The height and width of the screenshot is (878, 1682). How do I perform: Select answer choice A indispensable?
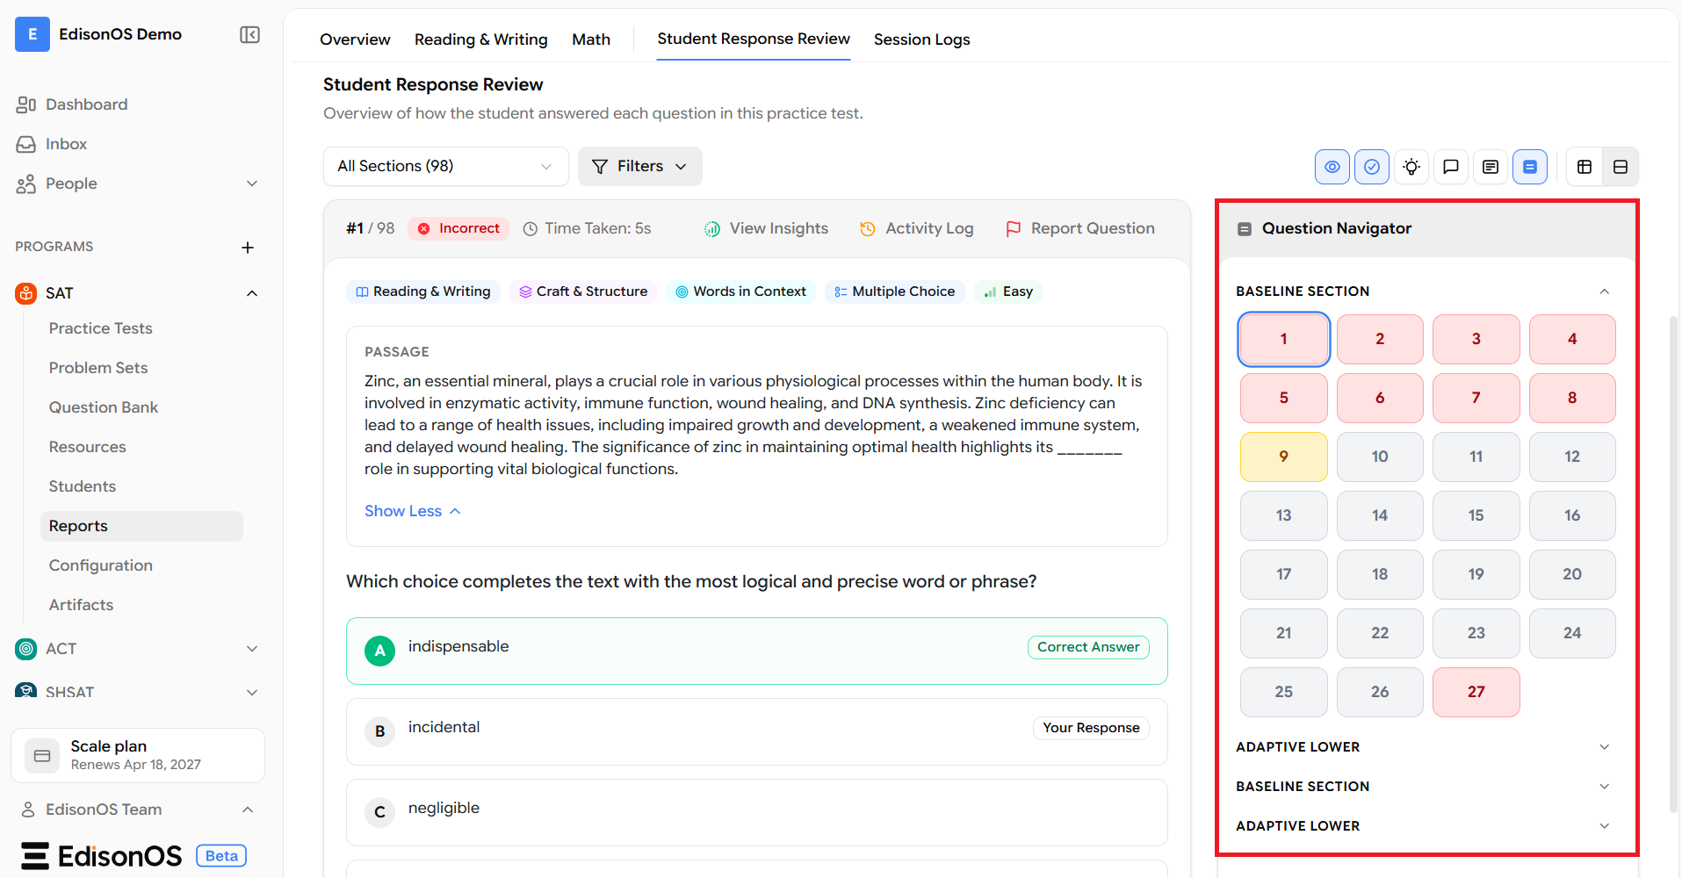pyautogui.click(x=757, y=651)
